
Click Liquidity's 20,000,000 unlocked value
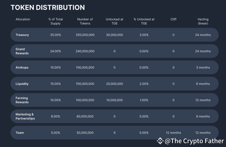[115, 84]
